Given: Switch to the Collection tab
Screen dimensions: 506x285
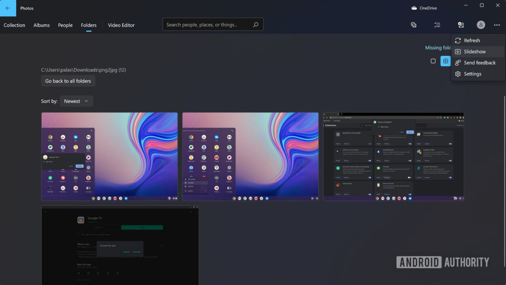Looking at the screenshot, I should pyautogui.click(x=14, y=25).
